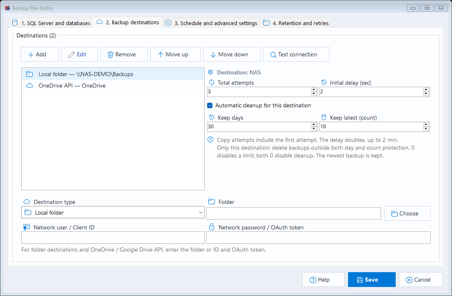
Task: Click the folder icon on Choose button
Action: 394,214
